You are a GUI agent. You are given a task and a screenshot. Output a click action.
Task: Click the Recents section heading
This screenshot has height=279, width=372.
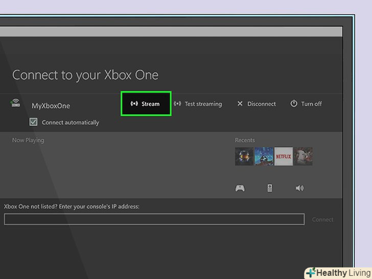tap(245, 140)
